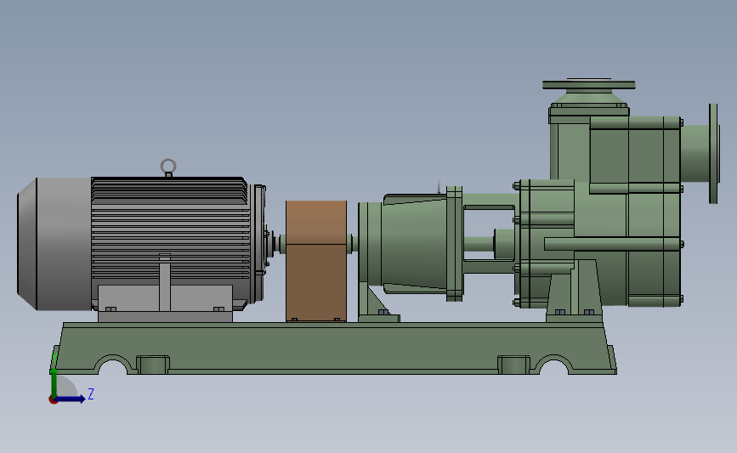This screenshot has height=453, width=737.
Task: Select the top discharge flange of pump
Action: 589,85
